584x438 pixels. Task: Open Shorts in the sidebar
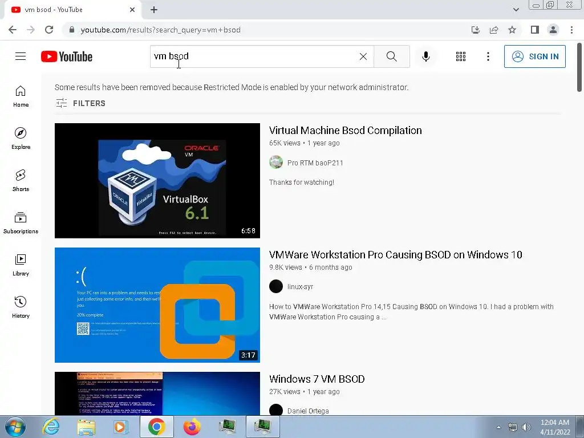click(x=21, y=181)
